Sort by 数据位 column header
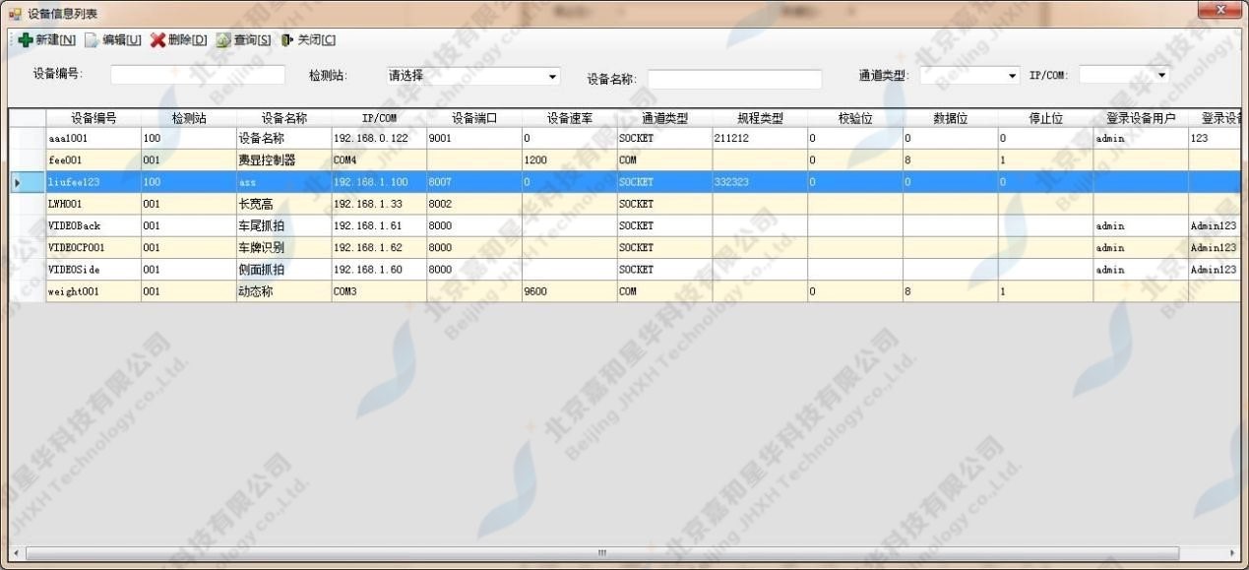Image resolution: width=1249 pixels, height=570 pixels. click(x=951, y=118)
